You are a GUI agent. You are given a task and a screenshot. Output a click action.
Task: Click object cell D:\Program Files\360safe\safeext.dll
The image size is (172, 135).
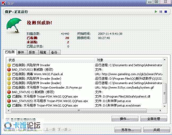click(x=122, y=97)
